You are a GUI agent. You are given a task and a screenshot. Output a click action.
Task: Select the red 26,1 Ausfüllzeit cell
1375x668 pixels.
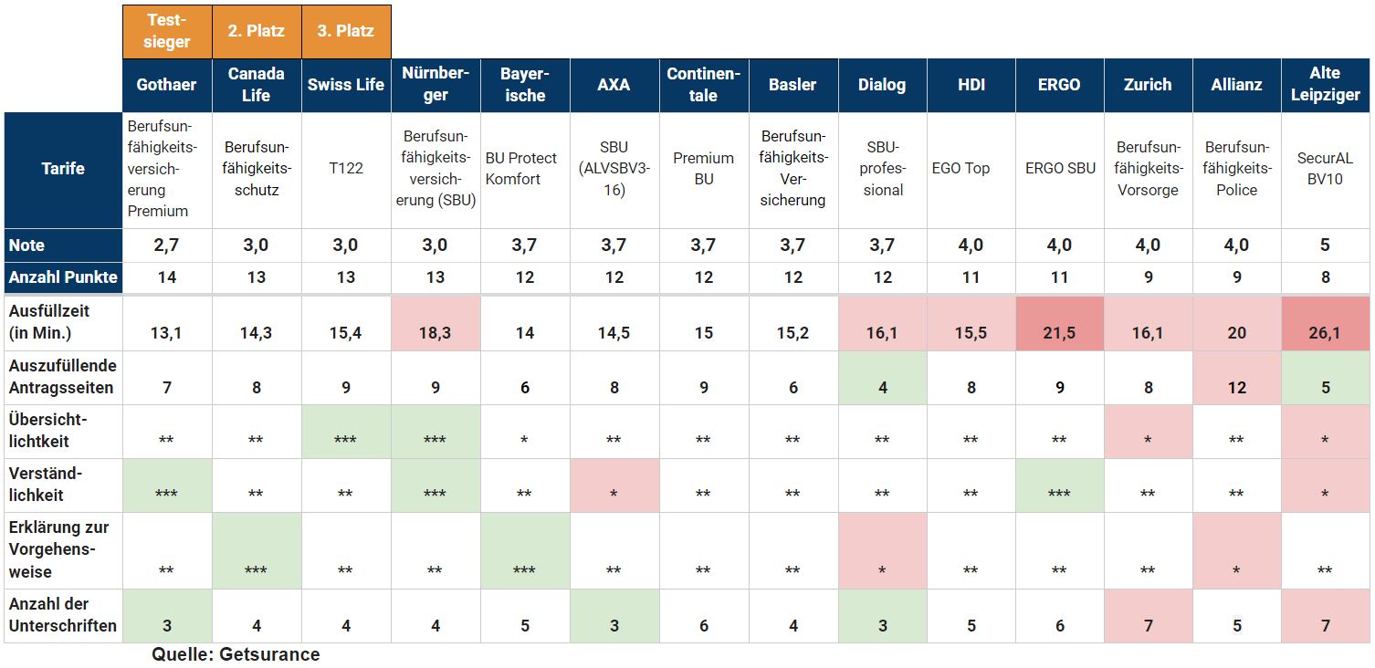pyautogui.click(x=1325, y=324)
